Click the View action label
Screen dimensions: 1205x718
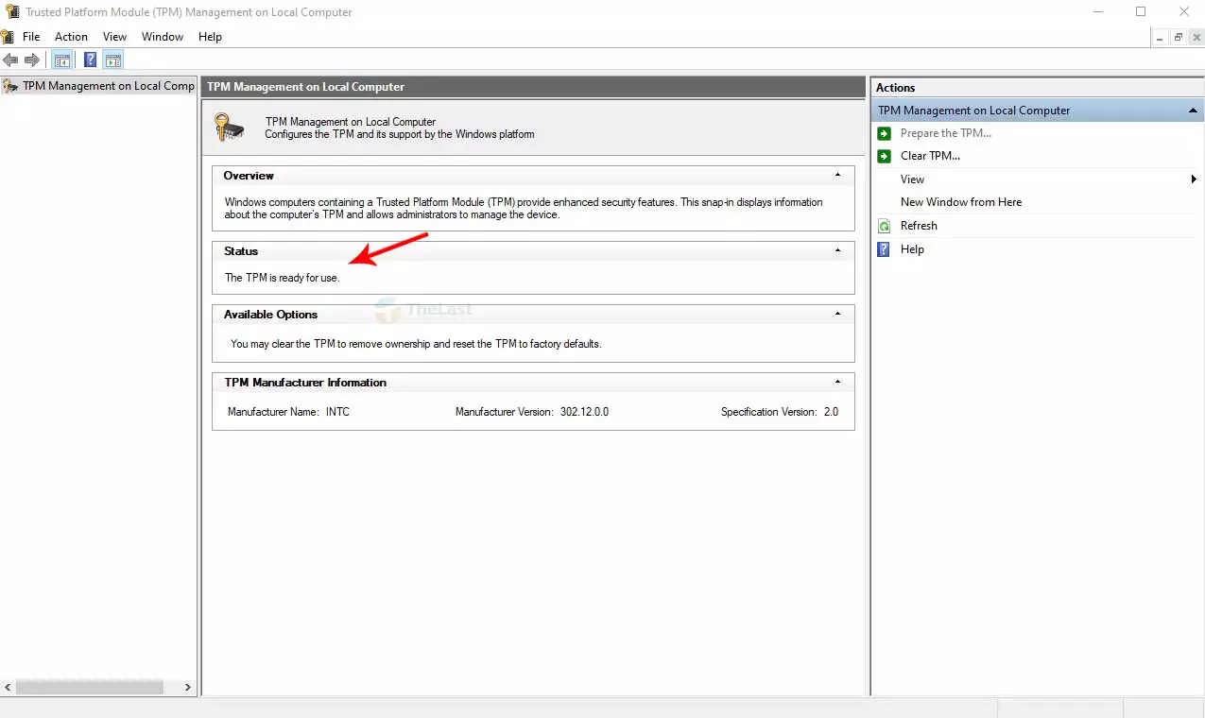pos(912,179)
